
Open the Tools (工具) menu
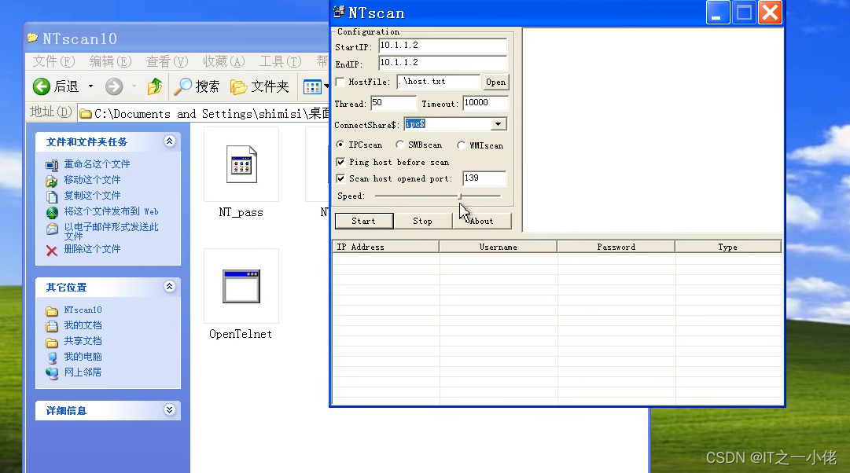click(280, 61)
